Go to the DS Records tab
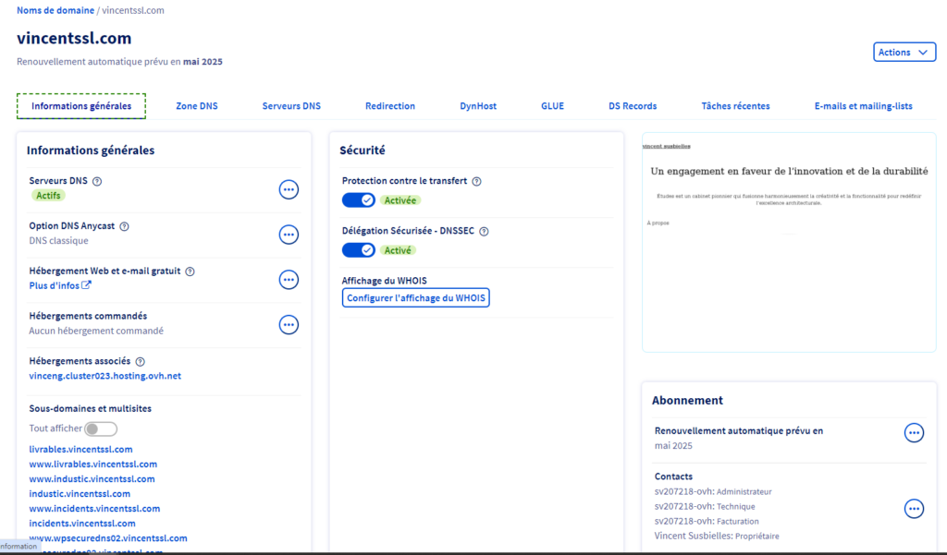The width and height of the screenshot is (947, 555). point(633,106)
